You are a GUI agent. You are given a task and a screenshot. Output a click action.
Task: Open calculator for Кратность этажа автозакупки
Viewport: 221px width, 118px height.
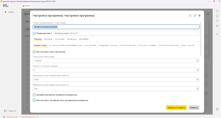(197, 70)
